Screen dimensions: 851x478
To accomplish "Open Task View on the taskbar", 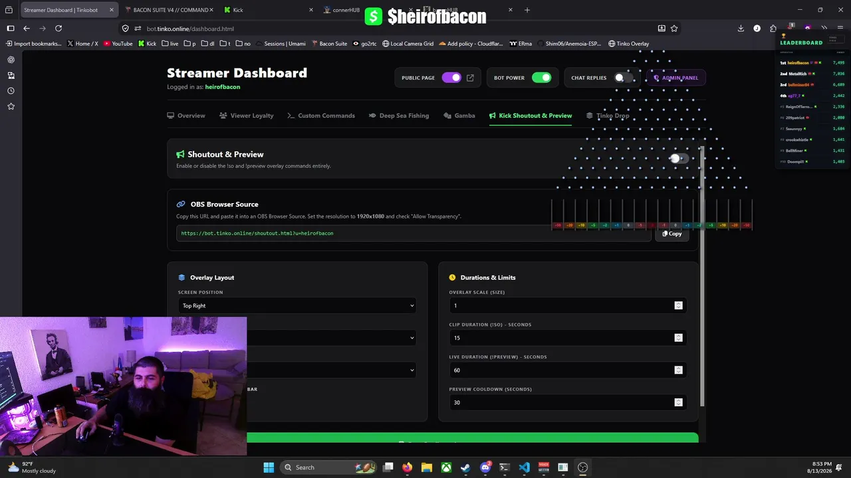I will pyautogui.click(x=388, y=467).
